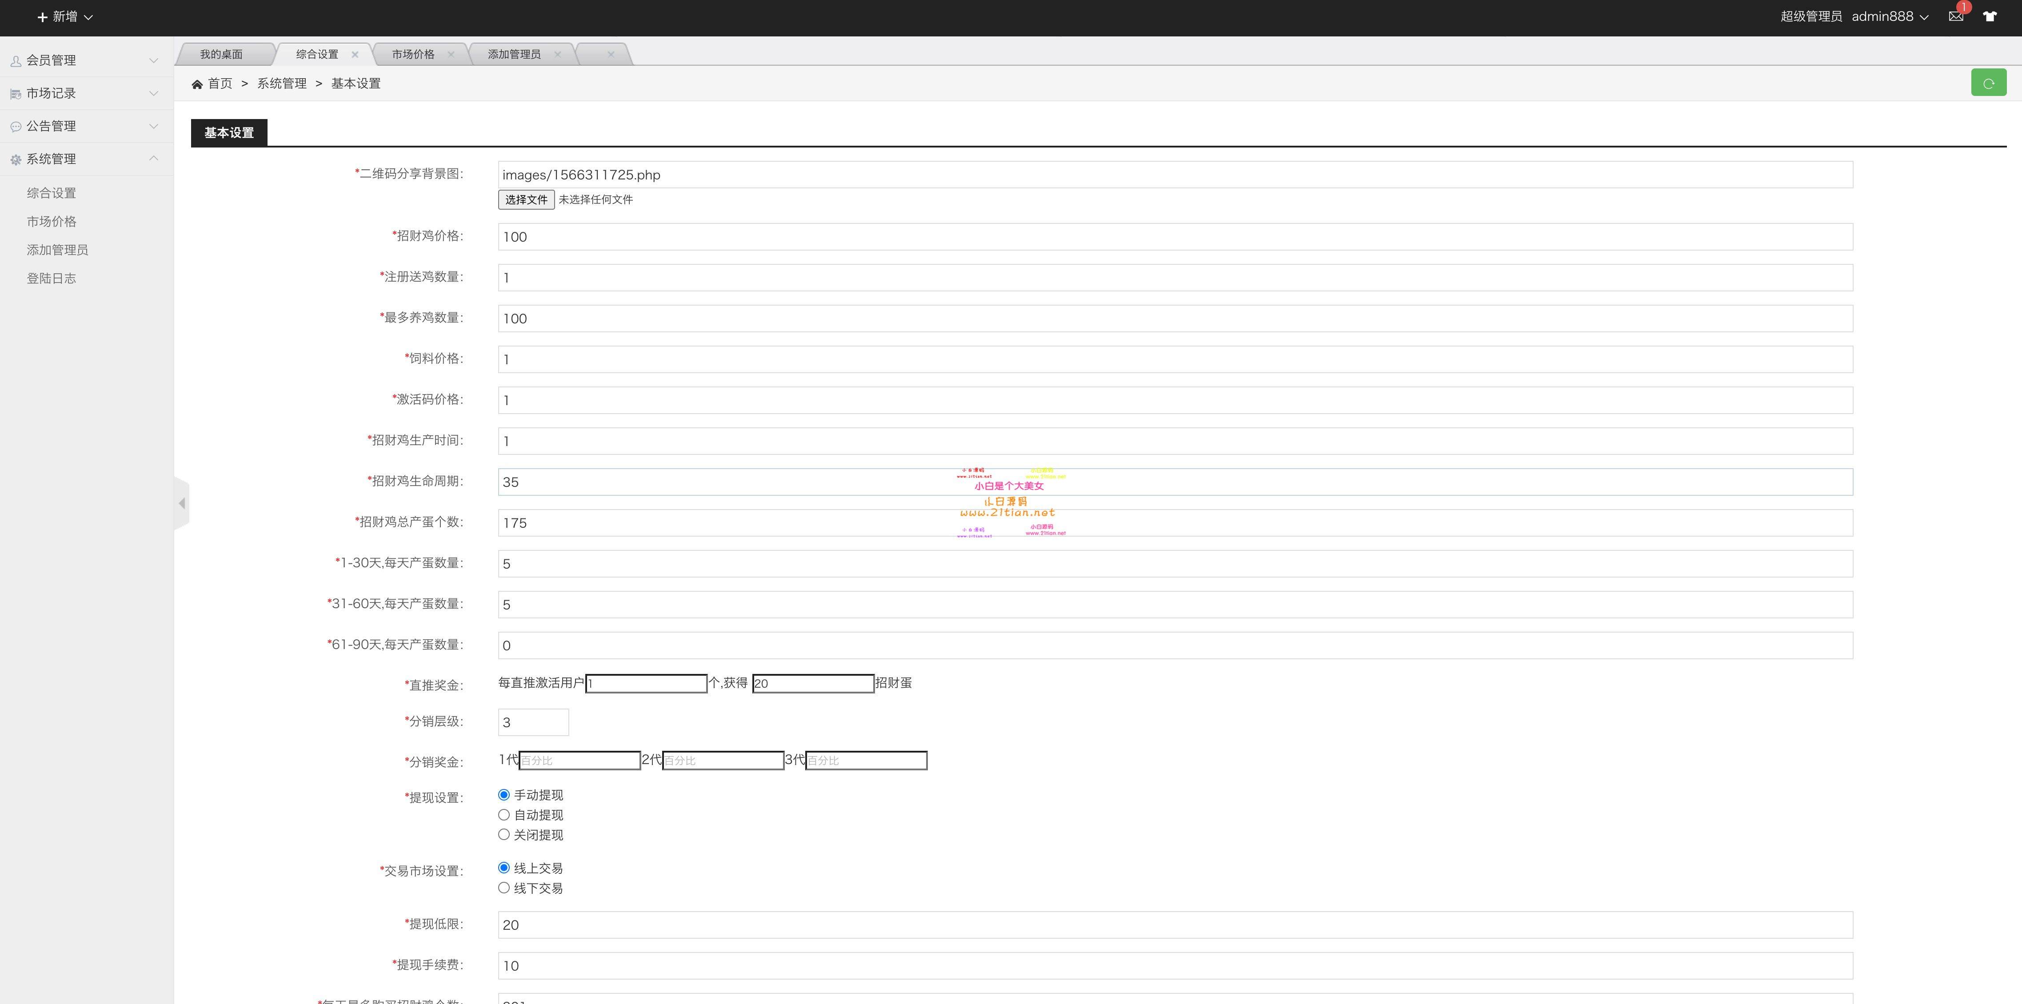Click the 饲料价格 input field
Viewport: 2022px width, 1004px height.
click(x=1175, y=359)
